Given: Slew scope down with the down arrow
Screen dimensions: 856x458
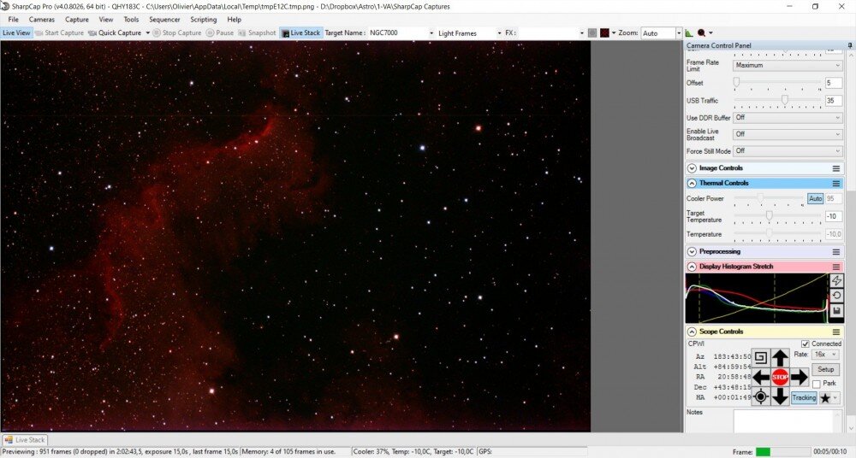Looking at the screenshot, I should [780, 396].
